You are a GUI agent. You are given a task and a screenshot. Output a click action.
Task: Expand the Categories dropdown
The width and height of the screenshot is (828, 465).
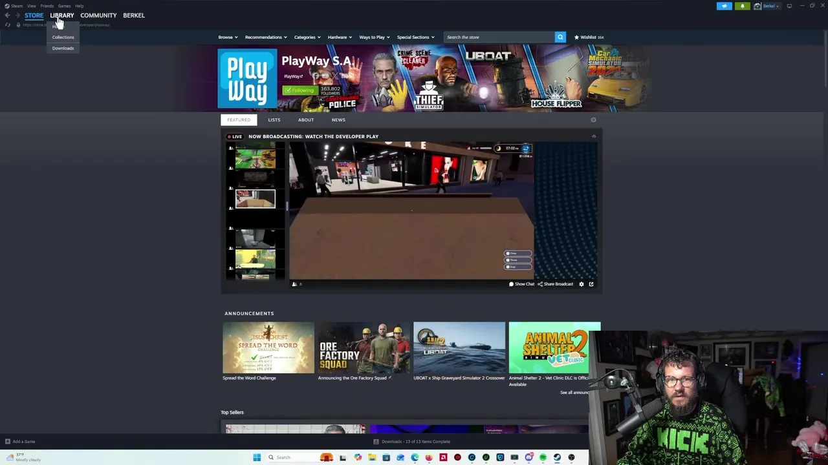[x=307, y=37]
